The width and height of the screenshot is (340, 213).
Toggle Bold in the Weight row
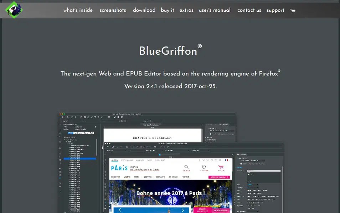tap(254, 190)
